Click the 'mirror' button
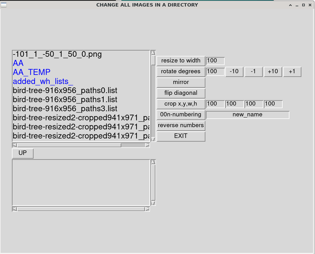The height and width of the screenshot is (254, 315). point(181,82)
